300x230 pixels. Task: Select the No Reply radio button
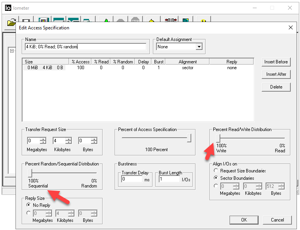28,205
